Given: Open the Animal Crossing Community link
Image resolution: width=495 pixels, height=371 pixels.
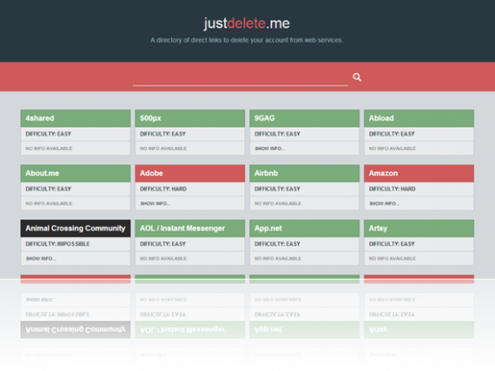Looking at the screenshot, I should (x=76, y=229).
